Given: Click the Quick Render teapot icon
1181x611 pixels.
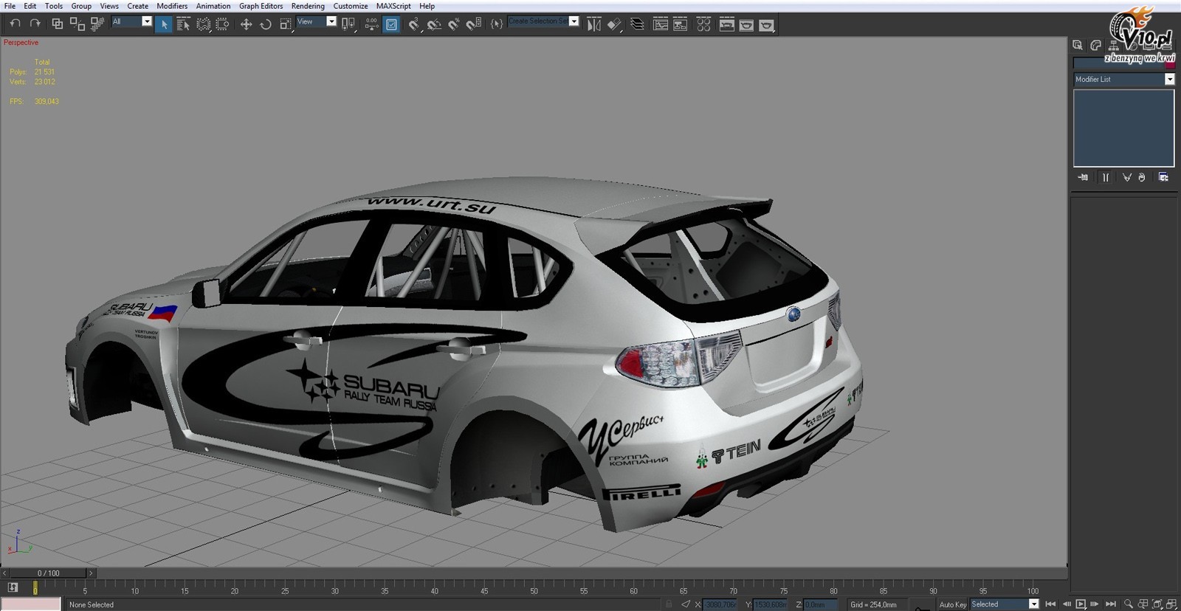Looking at the screenshot, I should point(766,24).
